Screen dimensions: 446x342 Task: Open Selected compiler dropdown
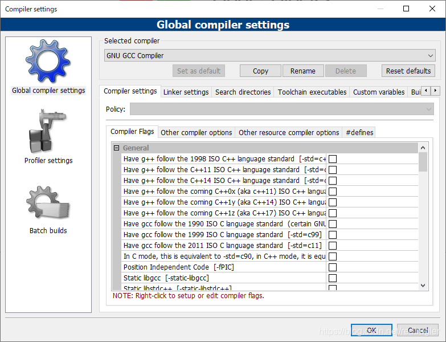[x=269, y=55]
